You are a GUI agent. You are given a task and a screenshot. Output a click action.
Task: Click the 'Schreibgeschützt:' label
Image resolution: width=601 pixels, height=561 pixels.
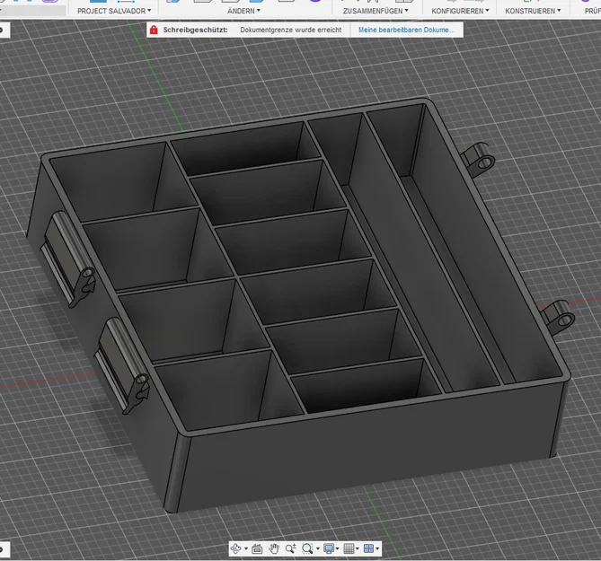click(x=195, y=30)
